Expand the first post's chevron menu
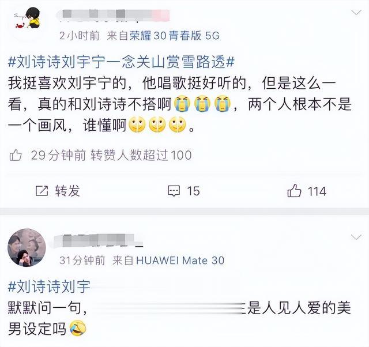The width and height of the screenshot is (369, 347). [356, 12]
